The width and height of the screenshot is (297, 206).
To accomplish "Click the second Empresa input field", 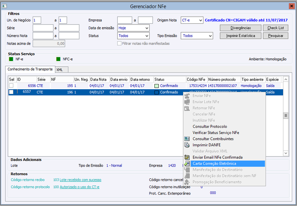I will point(145,20).
